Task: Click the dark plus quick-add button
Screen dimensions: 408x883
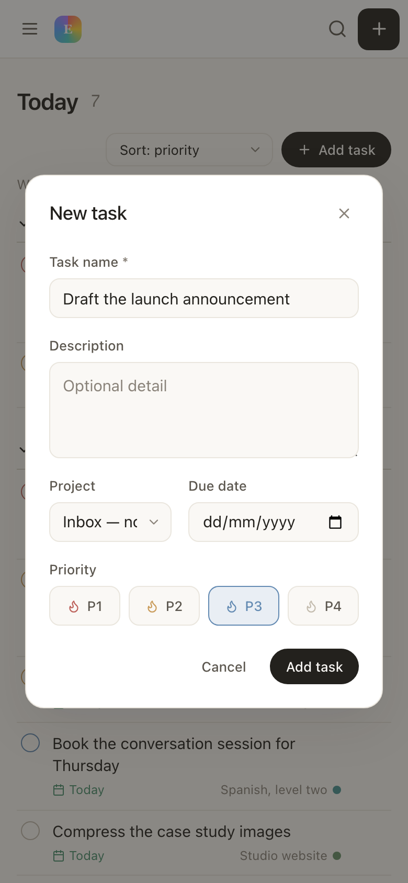Action: 379,29
